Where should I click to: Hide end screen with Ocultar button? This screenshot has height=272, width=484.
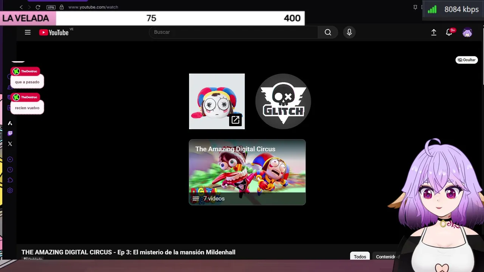(x=467, y=60)
